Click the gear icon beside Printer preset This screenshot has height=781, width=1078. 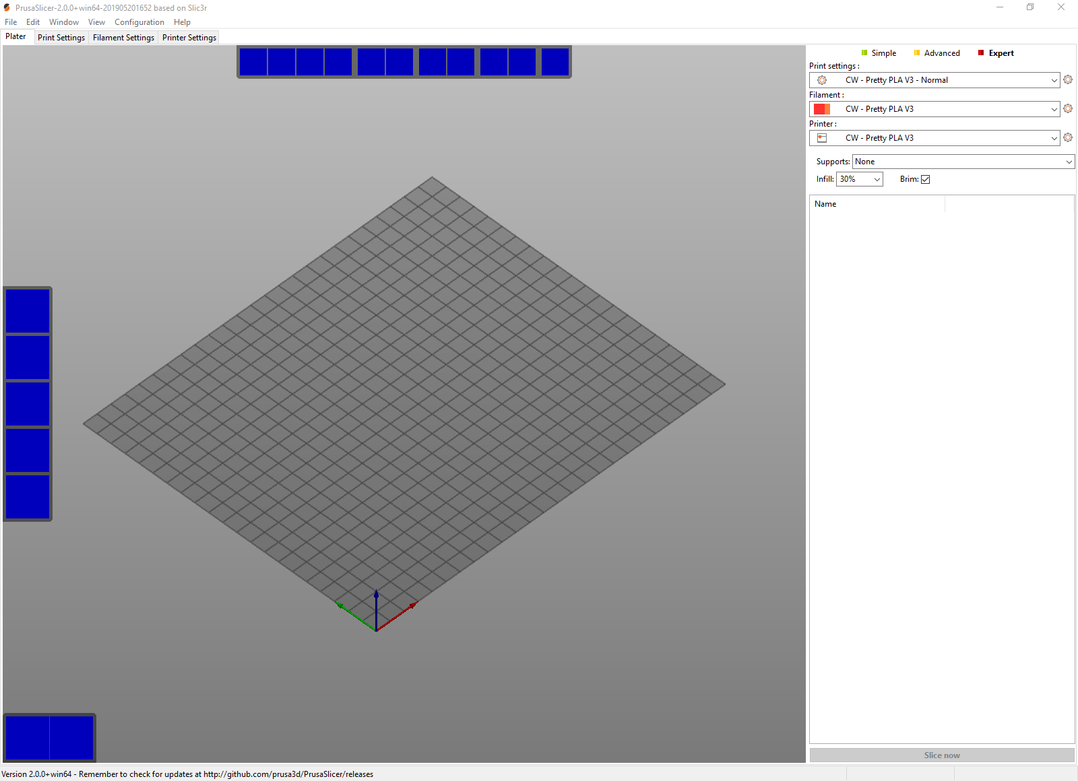(1068, 137)
